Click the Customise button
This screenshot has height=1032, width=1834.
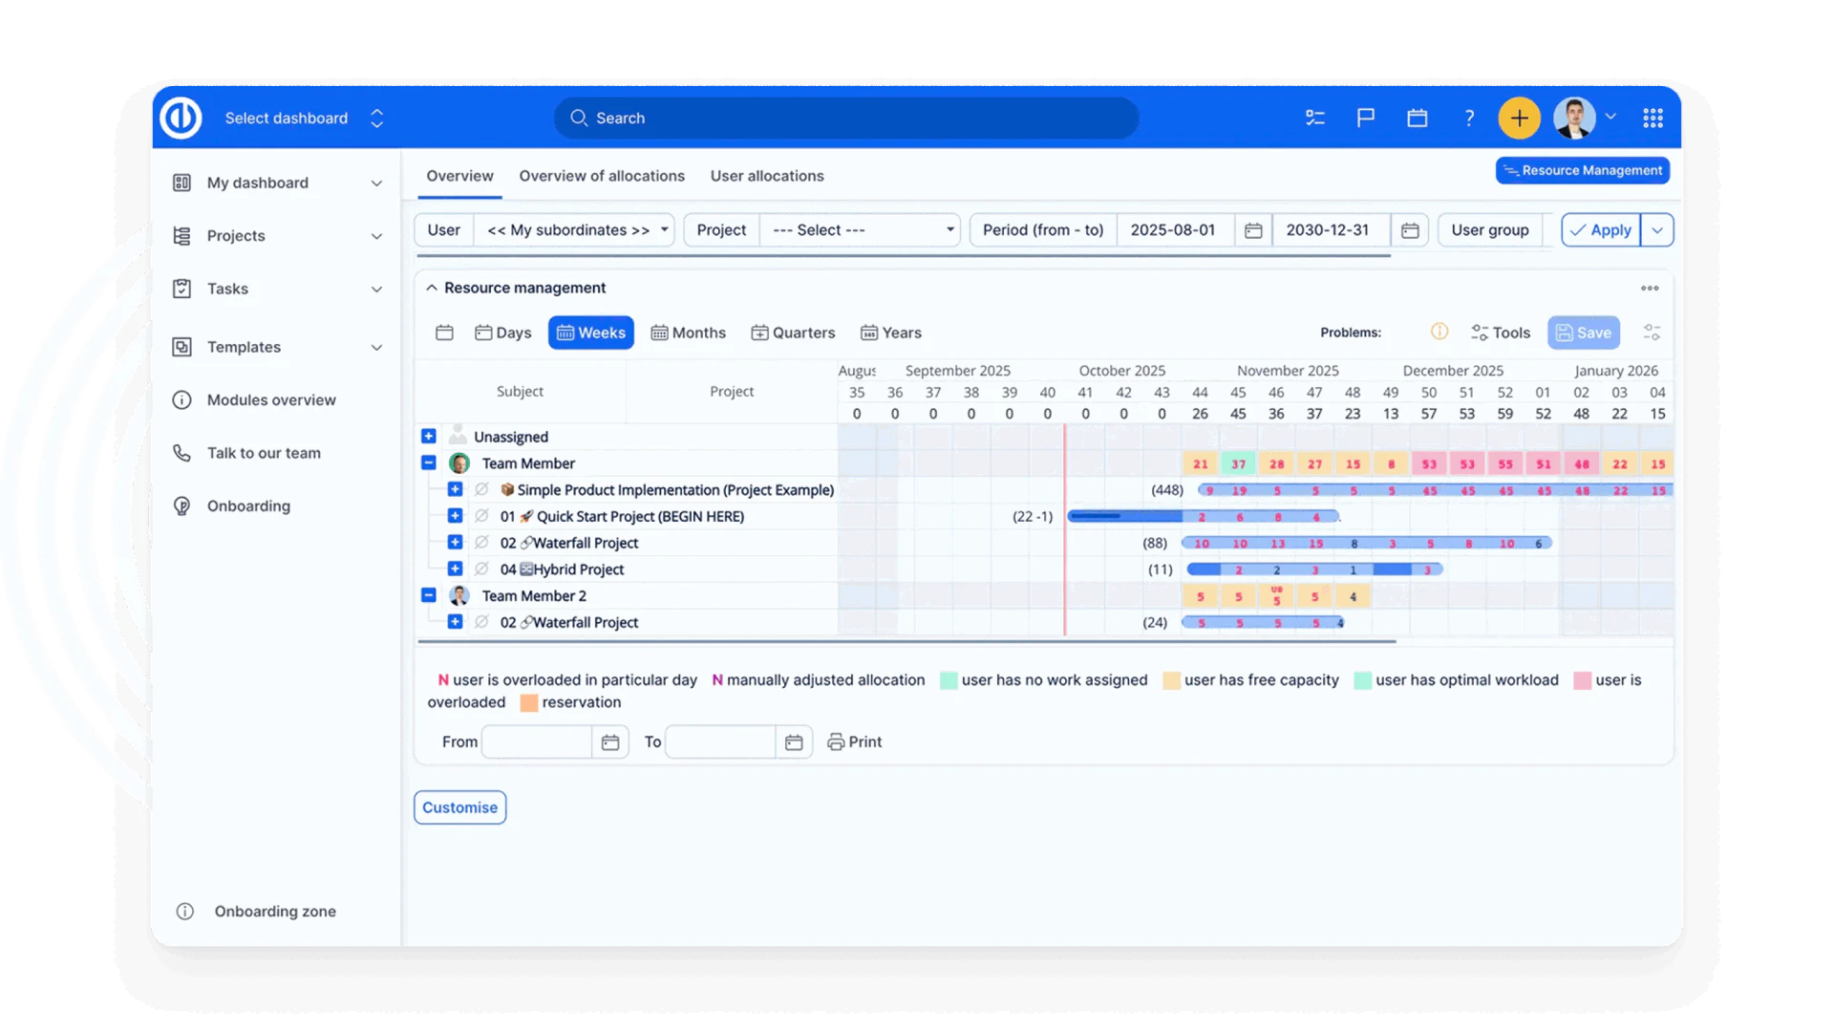pyautogui.click(x=459, y=806)
